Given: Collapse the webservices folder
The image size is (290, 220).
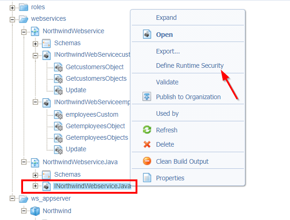Looking at the screenshot, I should (12, 19).
